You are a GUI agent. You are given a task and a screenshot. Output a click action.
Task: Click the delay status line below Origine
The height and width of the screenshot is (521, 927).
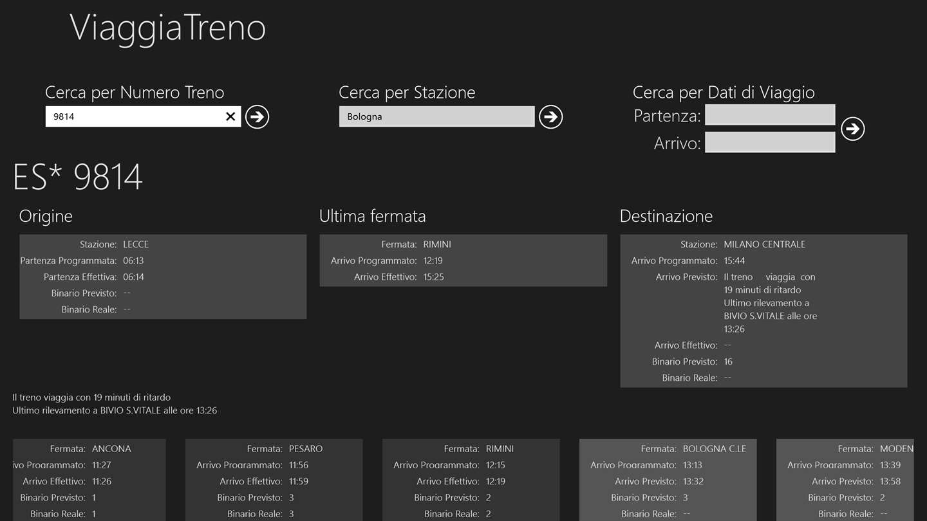[91, 398]
